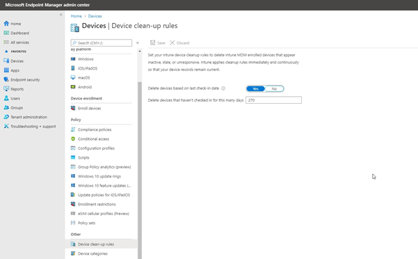Click the Scripts icon in Policy section
Screen dimensions: 418x259
(73, 157)
